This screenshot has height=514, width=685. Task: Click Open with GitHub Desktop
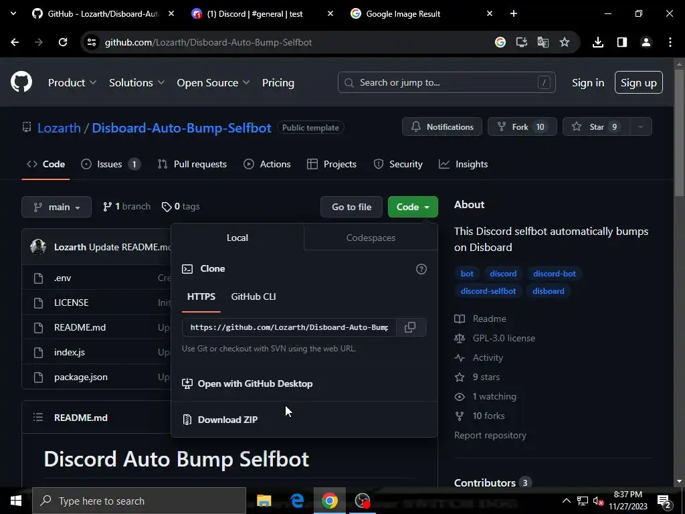coord(248,383)
